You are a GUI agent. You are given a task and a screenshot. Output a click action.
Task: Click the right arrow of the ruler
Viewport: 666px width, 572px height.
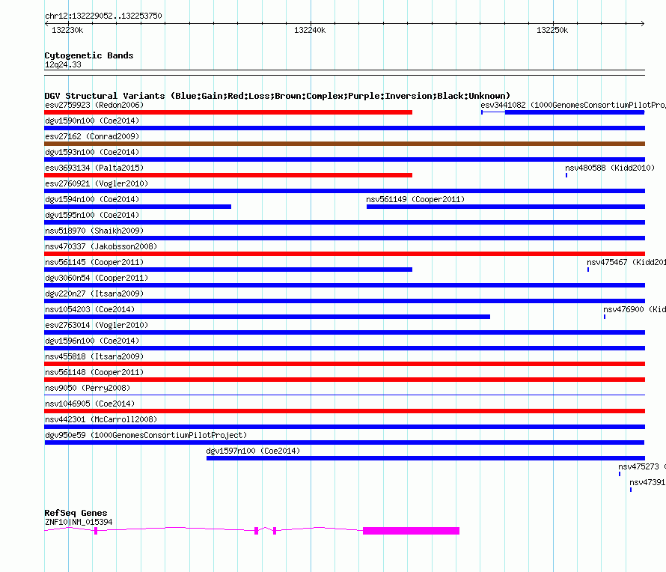643,23
